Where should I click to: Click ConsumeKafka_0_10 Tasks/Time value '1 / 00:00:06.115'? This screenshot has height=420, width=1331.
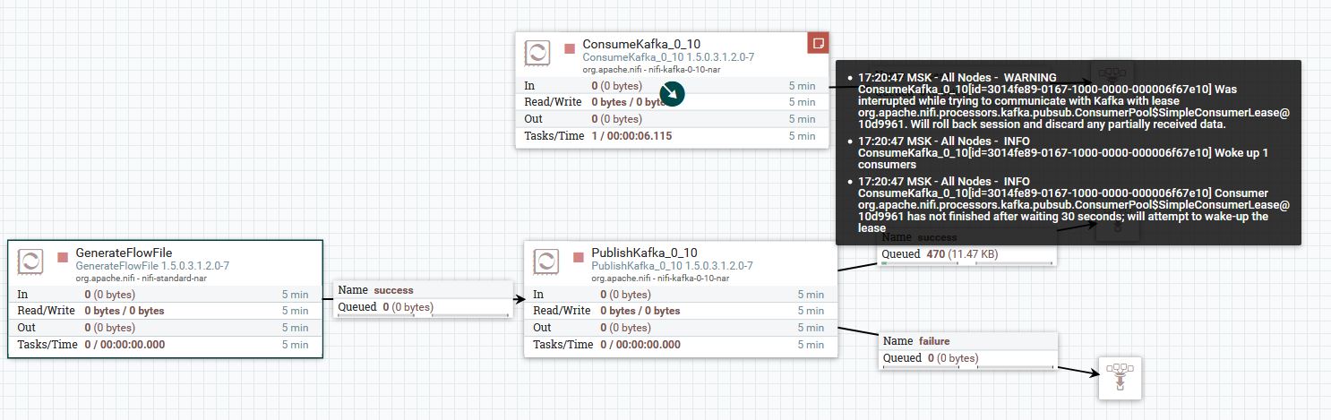631,136
